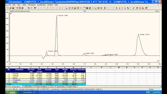Click the Total row label
This screenshot has height=94, width=167.
pyautogui.click(x=9, y=84)
